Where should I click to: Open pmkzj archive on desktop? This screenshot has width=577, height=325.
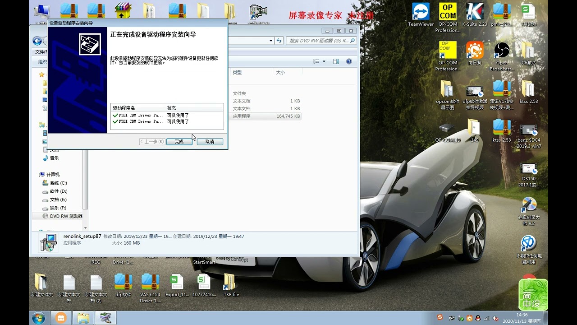[x=502, y=15]
